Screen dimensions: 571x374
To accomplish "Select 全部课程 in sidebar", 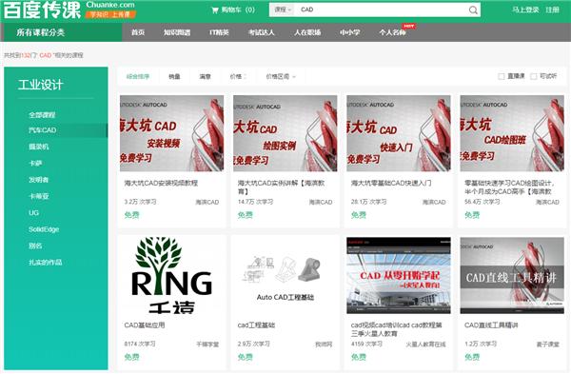I will pyautogui.click(x=42, y=115).
